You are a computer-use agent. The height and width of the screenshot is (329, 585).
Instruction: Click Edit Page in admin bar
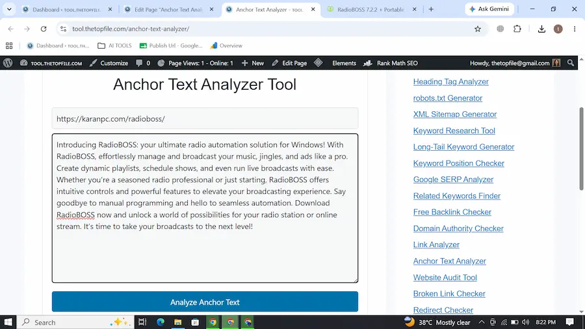[x=289, y=63]
